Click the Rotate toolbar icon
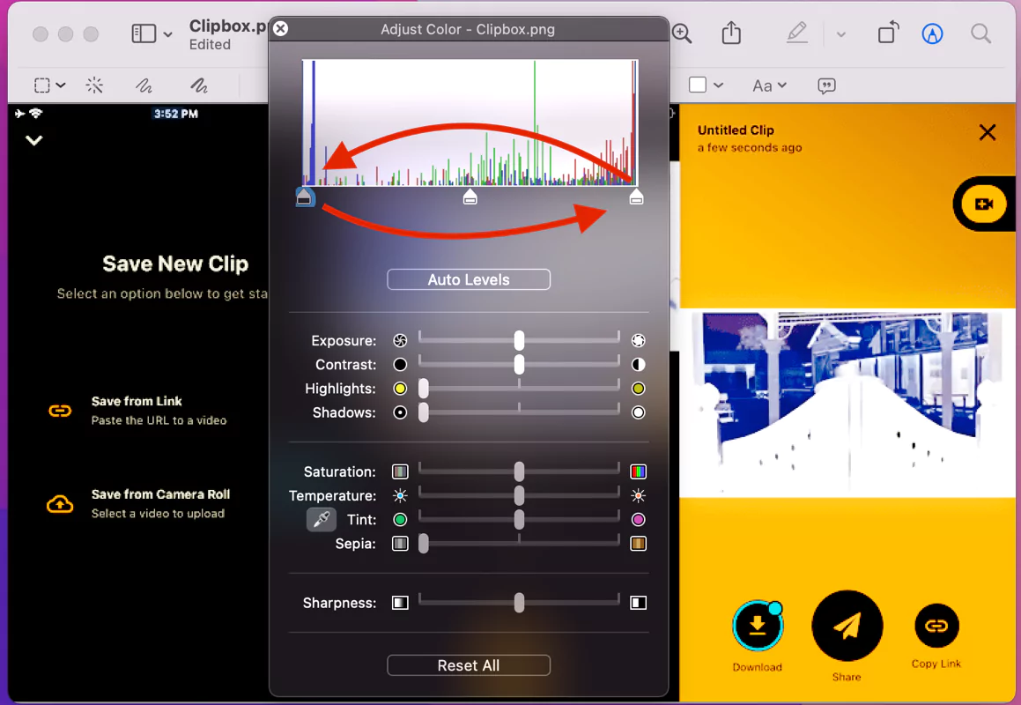 click(888, 33)
